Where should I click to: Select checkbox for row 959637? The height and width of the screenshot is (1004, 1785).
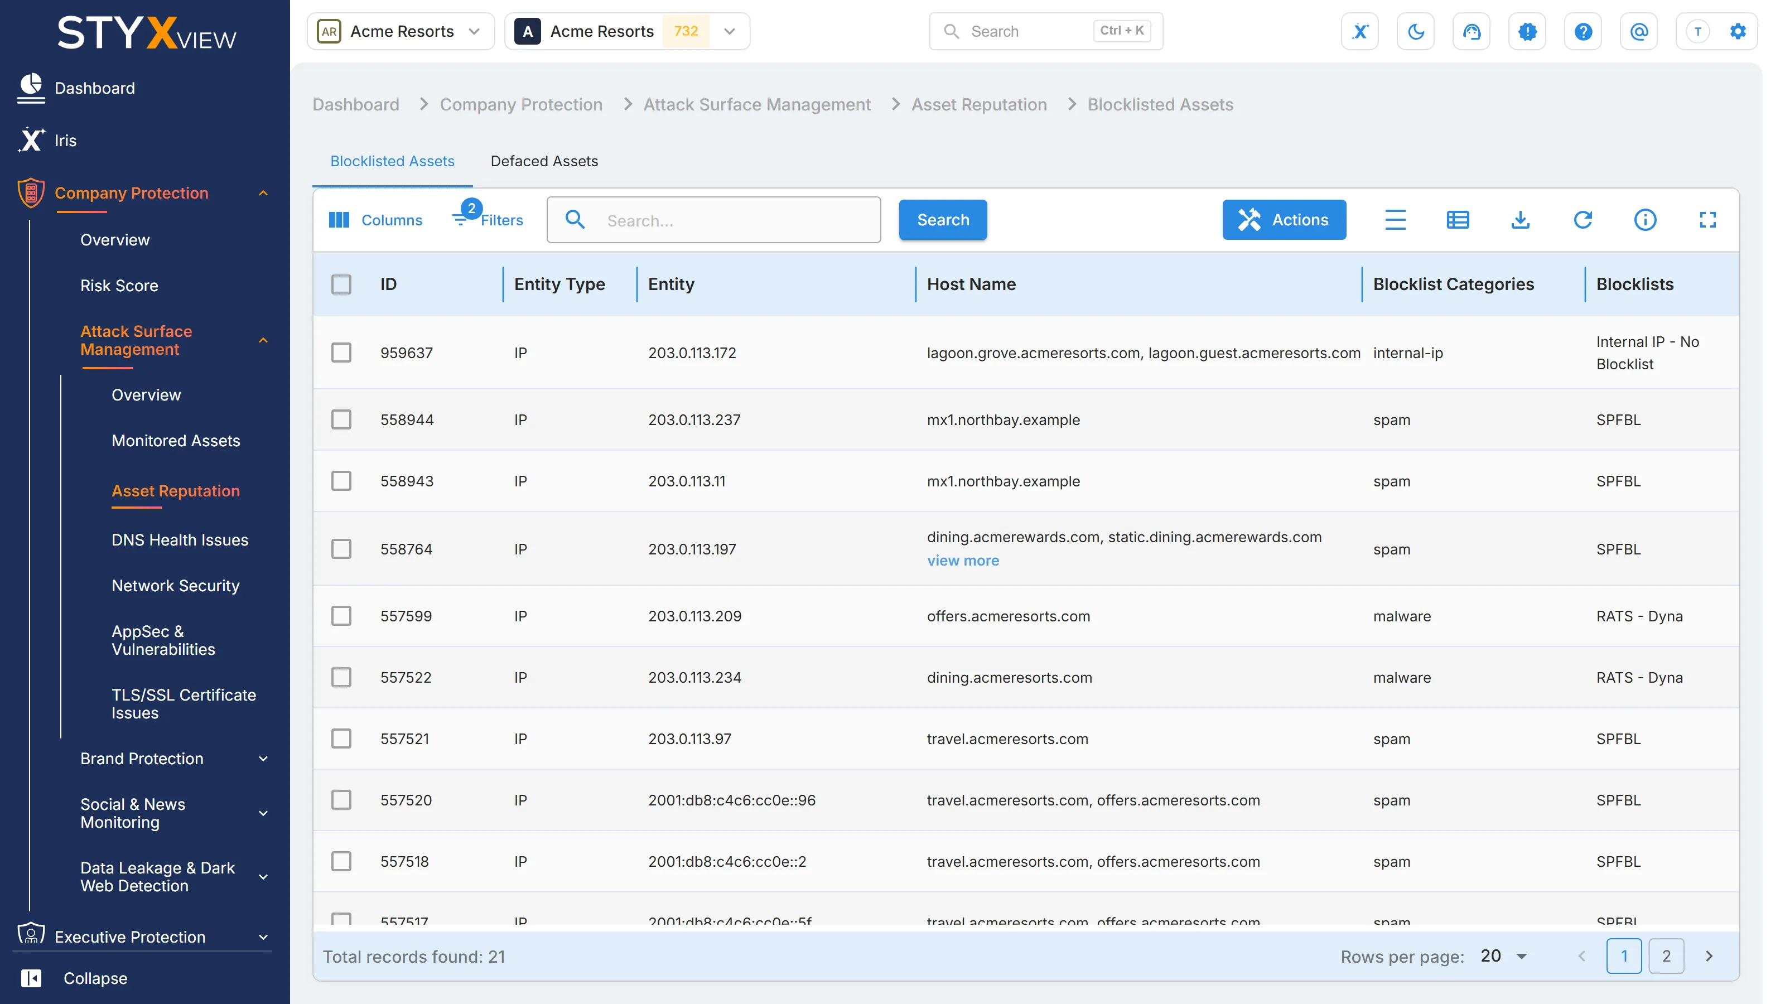pos(341,353)
